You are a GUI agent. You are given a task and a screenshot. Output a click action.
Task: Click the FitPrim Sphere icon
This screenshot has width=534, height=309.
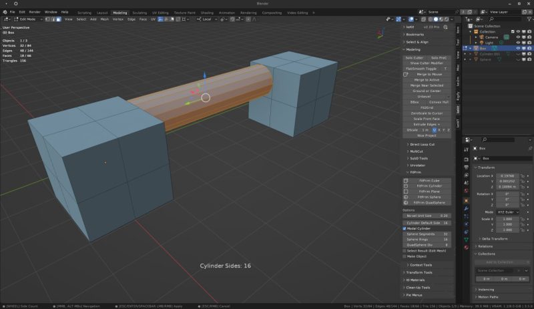pyautogui.click(x=406, y=197)
